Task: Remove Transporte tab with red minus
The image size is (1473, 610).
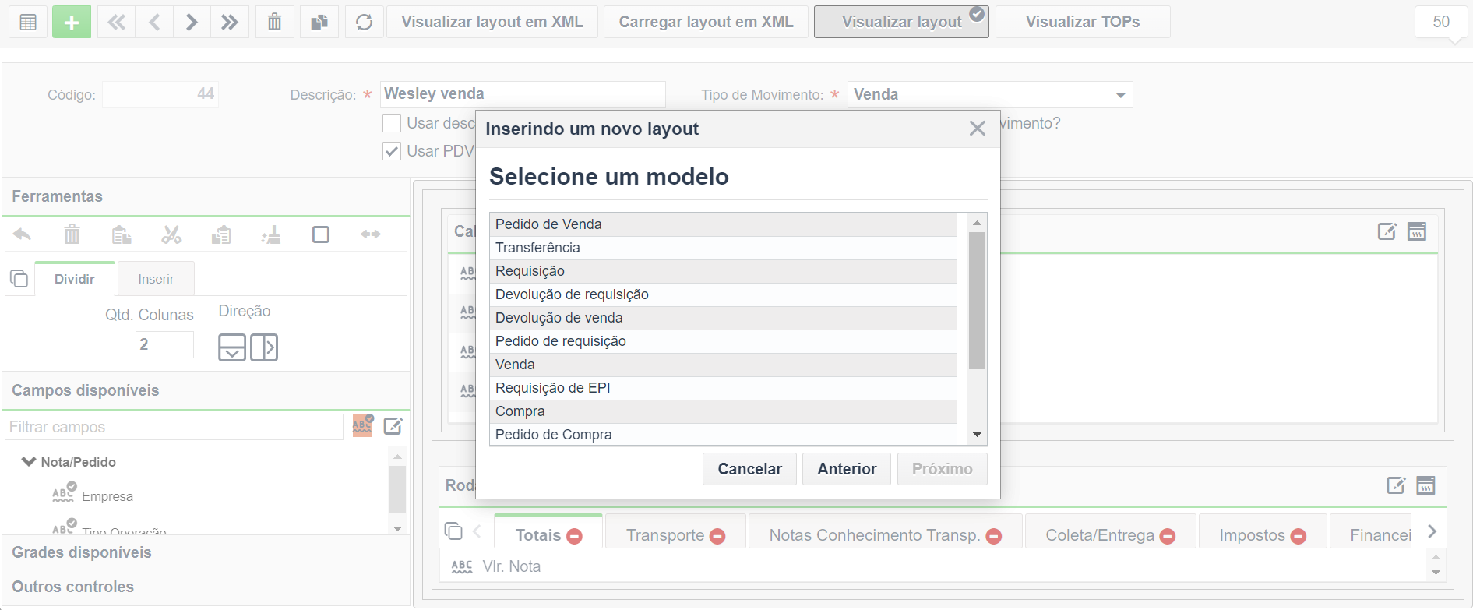Action: [718, 536]
